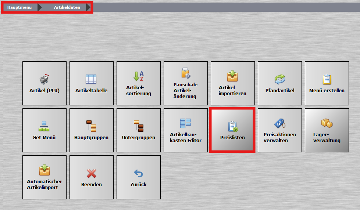Open the Lagerverwaltung tile
Screen dimensions: 360x210
point(327,130)
